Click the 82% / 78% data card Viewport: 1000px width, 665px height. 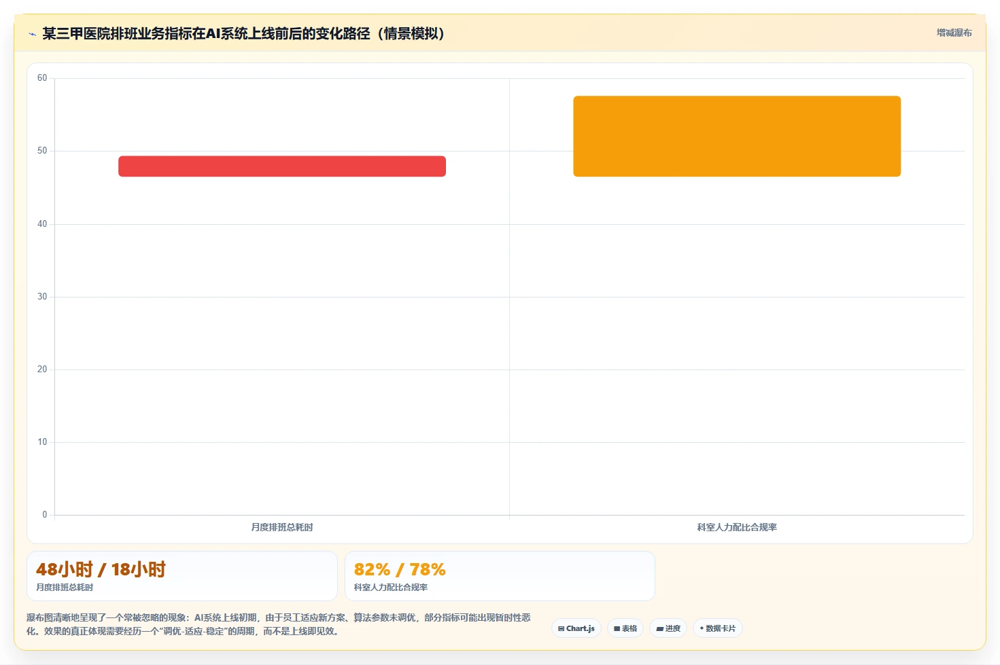pyautogui.click(x=500, y=576)
